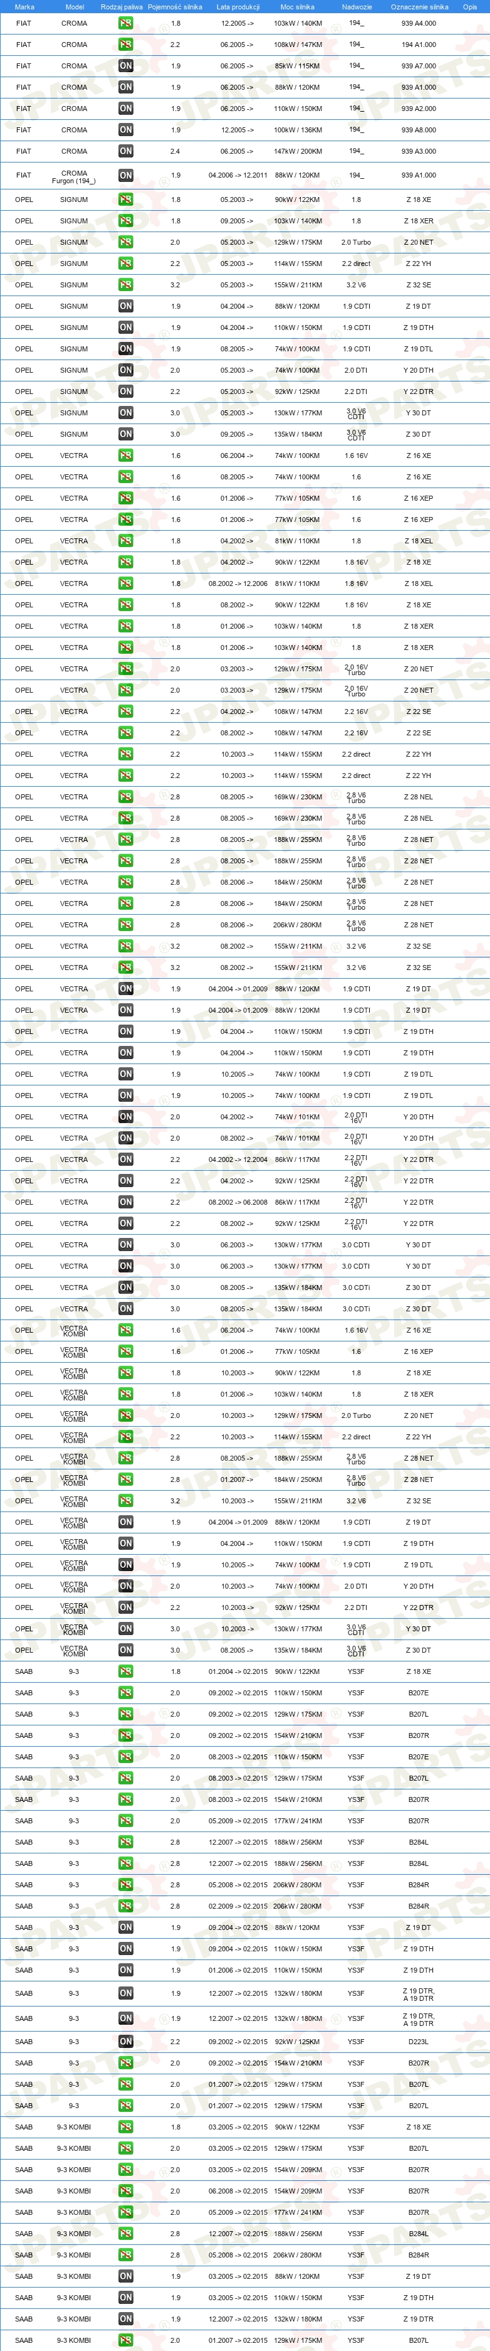The height and width of the screenshot is (2351, 490).
Task: Click the 939 A3.000 engine code
Action: [419, 151]
